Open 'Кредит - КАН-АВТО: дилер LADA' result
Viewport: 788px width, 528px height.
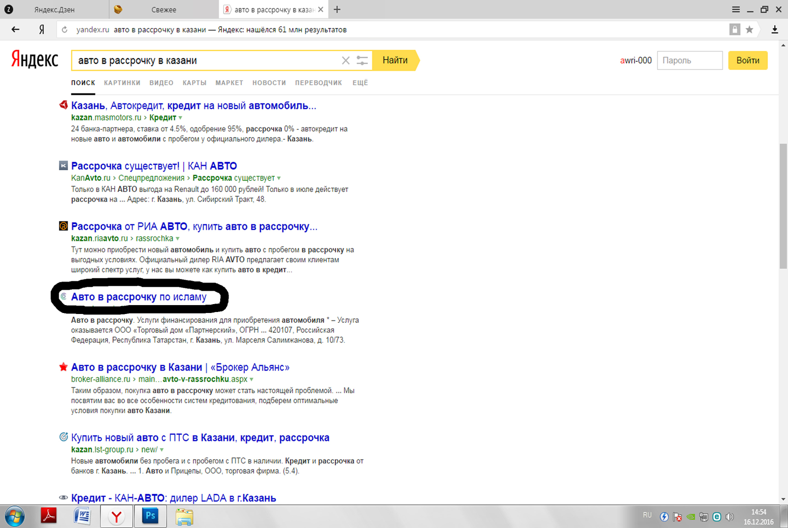click(x=173, y=498)
